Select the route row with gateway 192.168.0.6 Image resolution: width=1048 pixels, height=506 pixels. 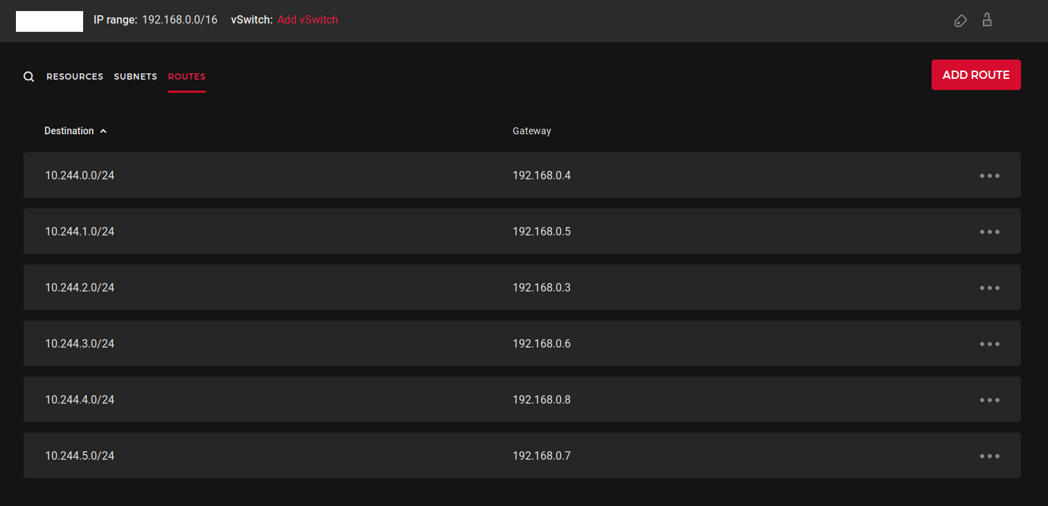pos(485,343)
